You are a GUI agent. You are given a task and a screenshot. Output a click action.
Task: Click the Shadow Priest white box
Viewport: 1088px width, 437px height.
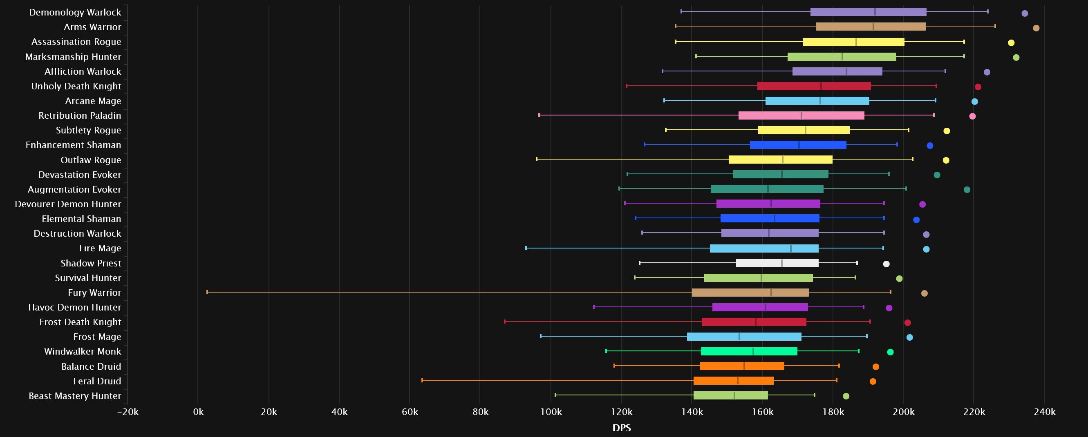[777, 263]
